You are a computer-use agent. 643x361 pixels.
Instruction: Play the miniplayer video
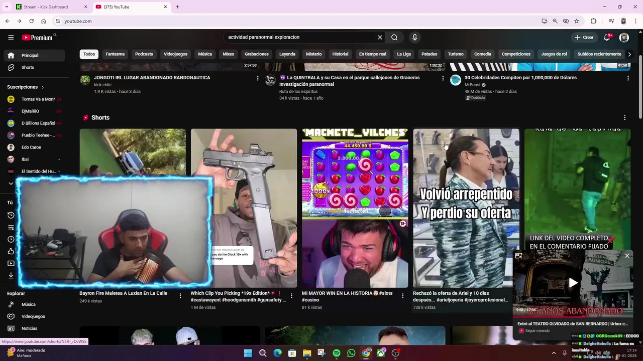pos(573,283)
